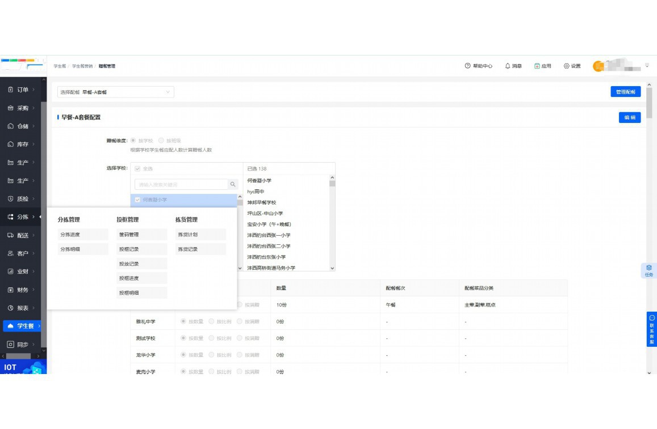Click the school keyword search field
The image size is (657, 429).
(x=181, y=185)
